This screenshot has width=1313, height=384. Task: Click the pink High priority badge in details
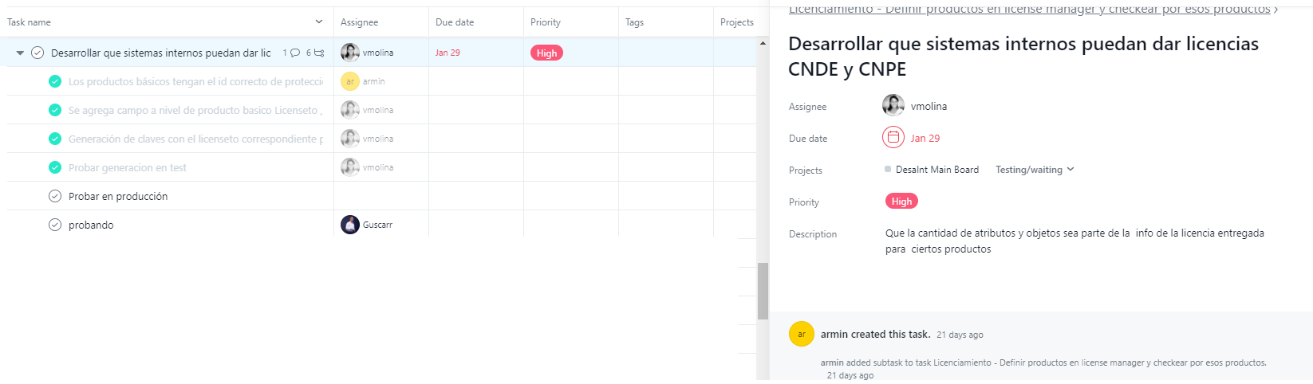pos(901,202)
